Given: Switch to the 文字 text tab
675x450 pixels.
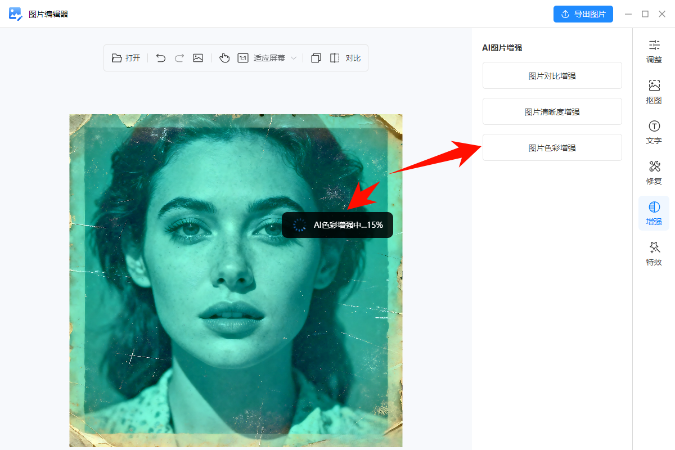Looking at the screenshot, I should pos(654,133).
